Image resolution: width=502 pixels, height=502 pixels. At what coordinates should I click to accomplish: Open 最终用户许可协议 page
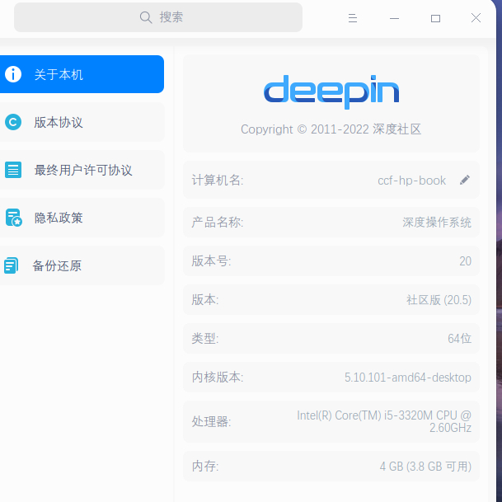(82, 170)
